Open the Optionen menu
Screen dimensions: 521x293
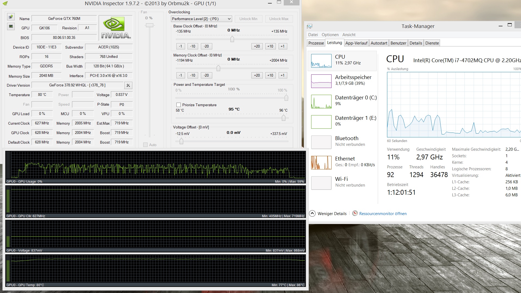pyautogui.click(x=330, y=35)
